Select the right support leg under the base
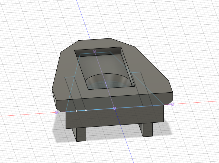Image resolution: width=219 pixels, height=163 pixels. pyautogui.click(x=146, y=130)
